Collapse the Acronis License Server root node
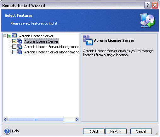 click(5, 36)
